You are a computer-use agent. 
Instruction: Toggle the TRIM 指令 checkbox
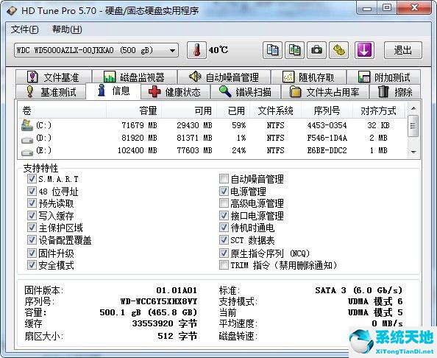tap(224, 264)
